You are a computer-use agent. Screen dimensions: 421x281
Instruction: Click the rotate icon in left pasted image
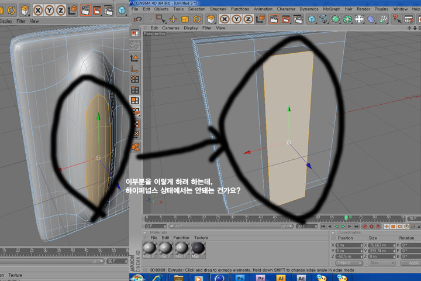coord(11,11)
